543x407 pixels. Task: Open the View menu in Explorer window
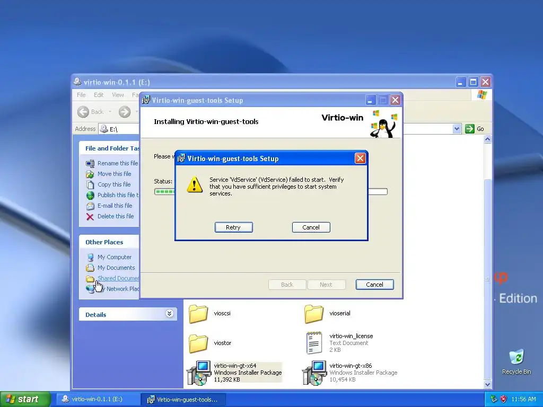point(118,95)
